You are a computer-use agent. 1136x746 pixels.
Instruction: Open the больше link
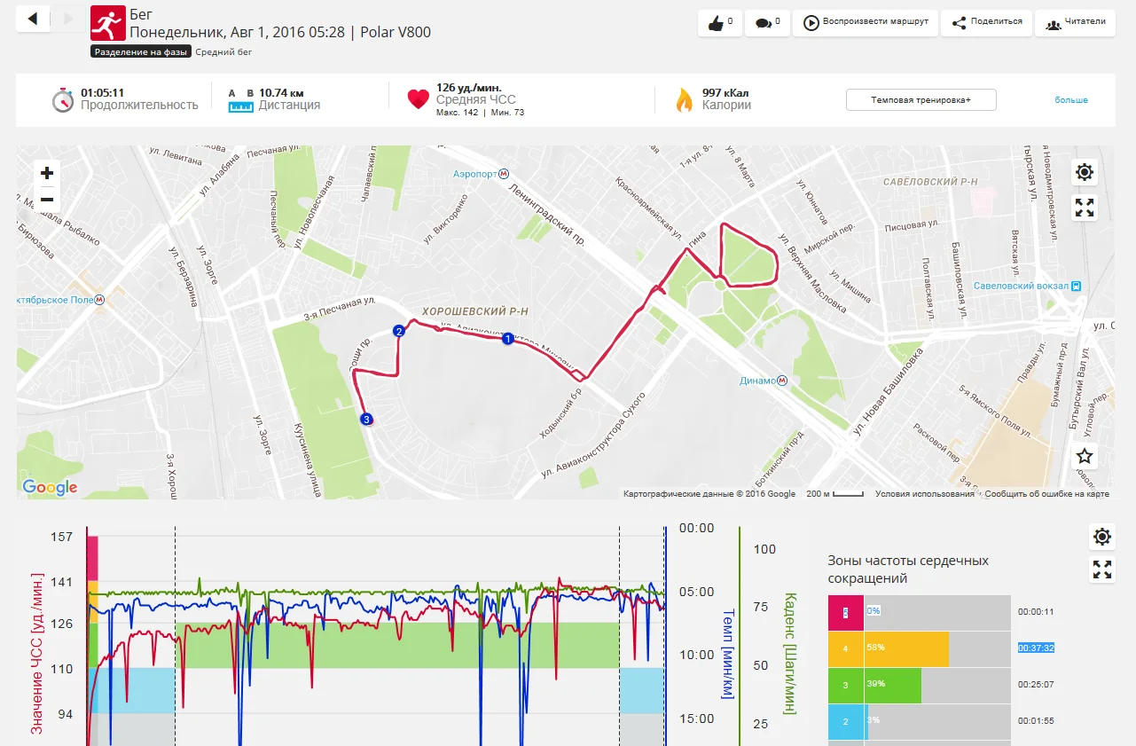(x=1070, y=100)
